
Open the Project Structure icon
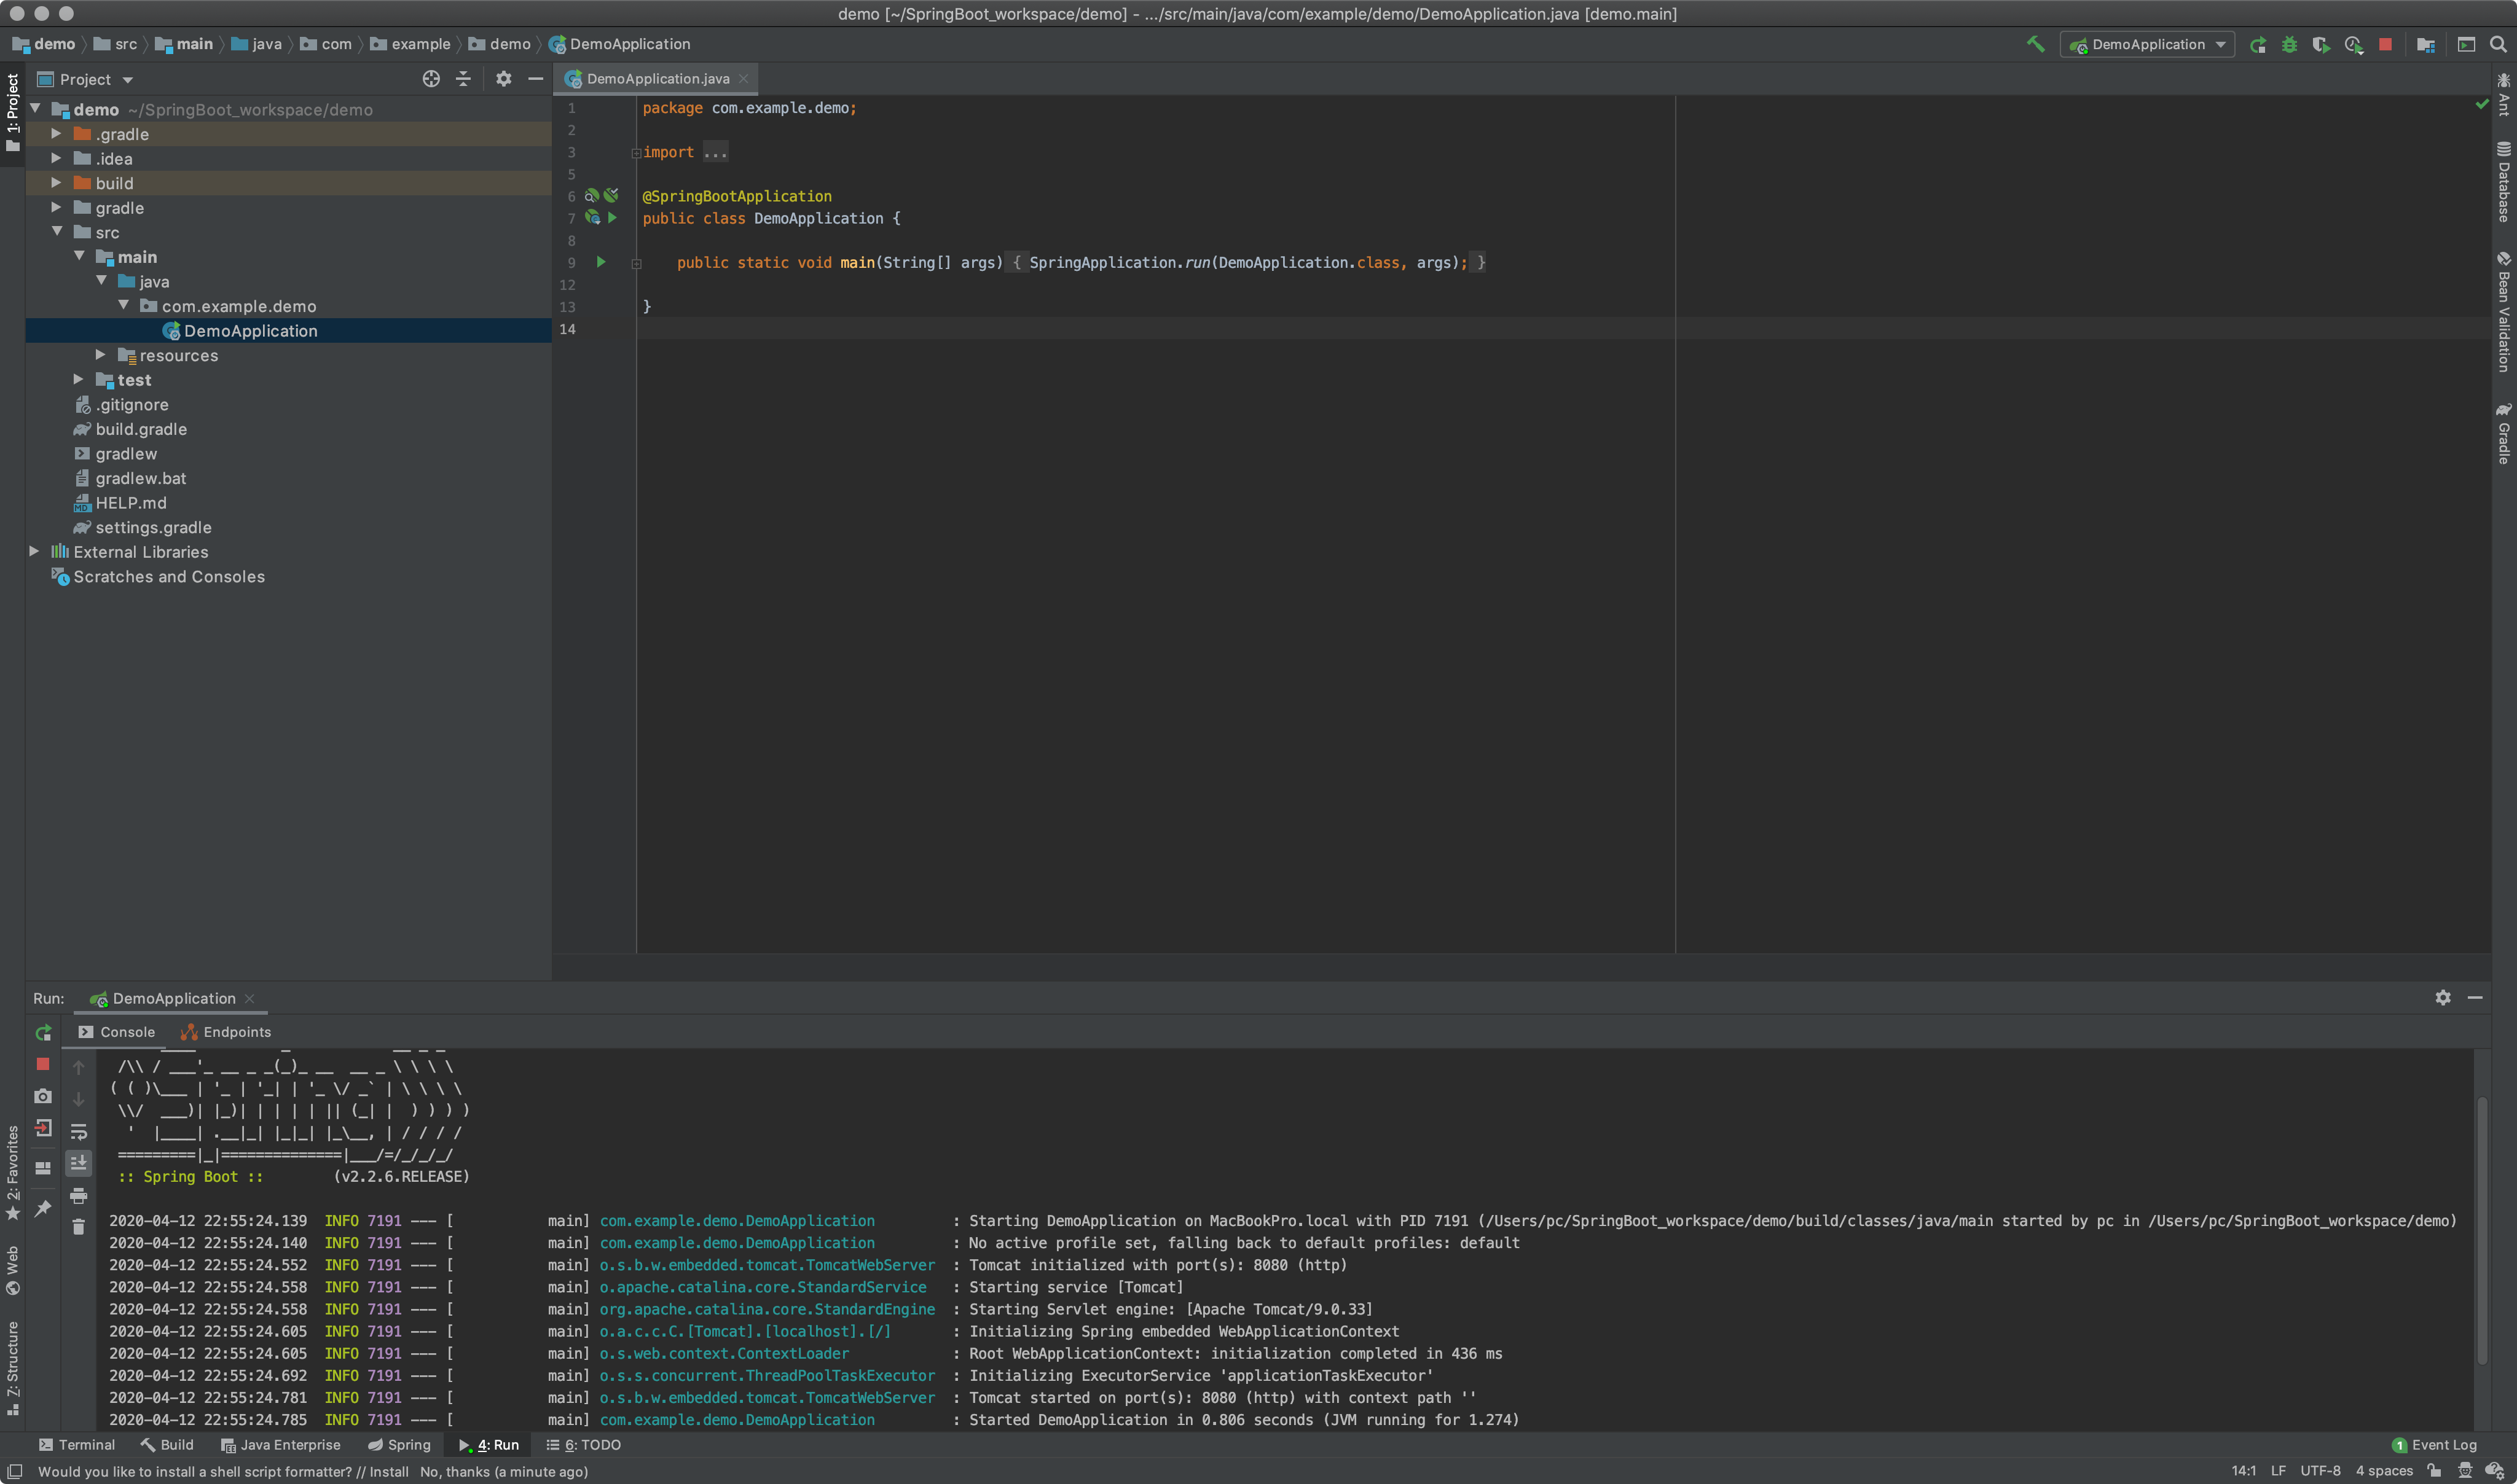coord(2425,44)
